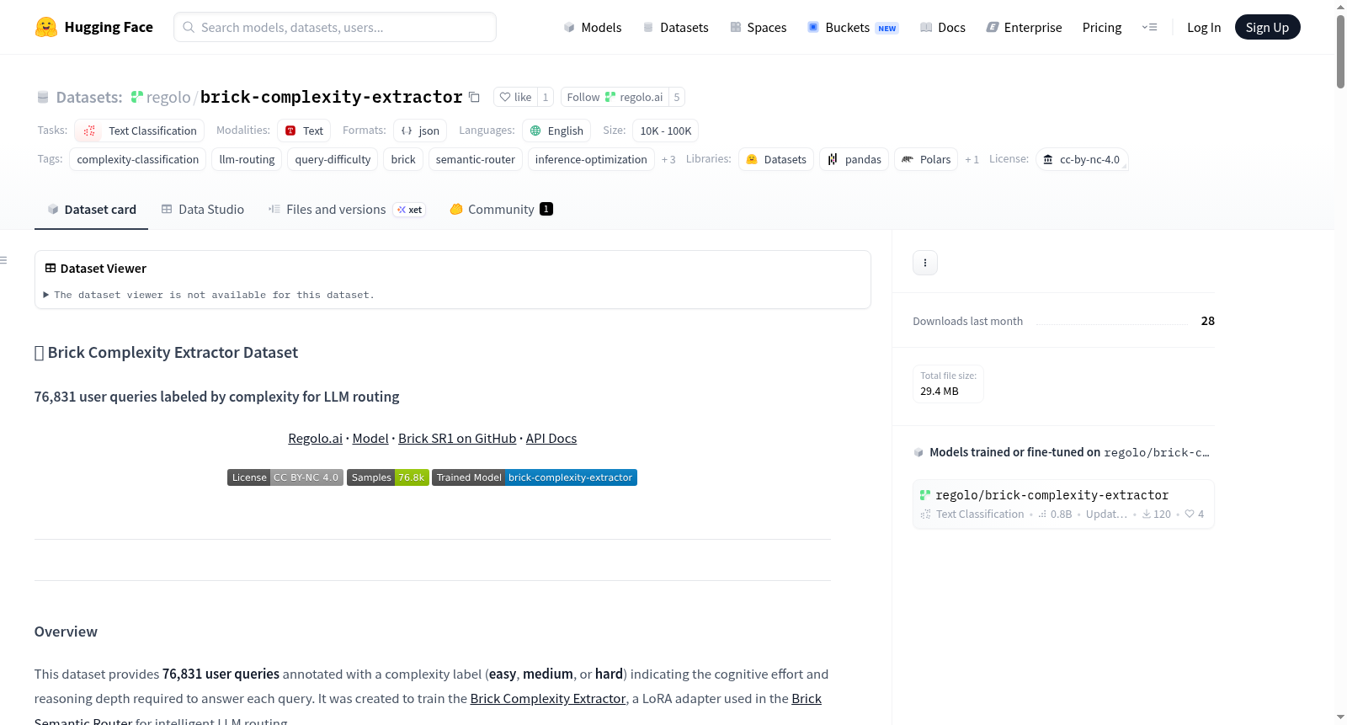The height and width of the screenshot is (725, 1347).
Task: Open Spaces in the top navigation
Action: (x=758, y=27)
